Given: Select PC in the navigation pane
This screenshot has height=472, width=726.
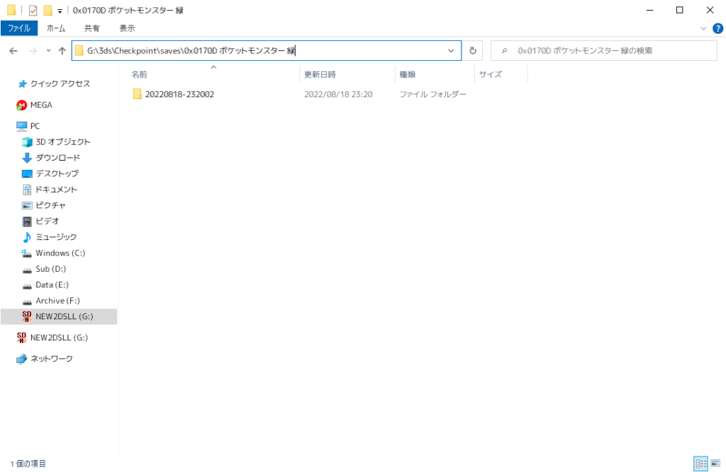Looking at the screenshot, I should [x=35, y=126].
